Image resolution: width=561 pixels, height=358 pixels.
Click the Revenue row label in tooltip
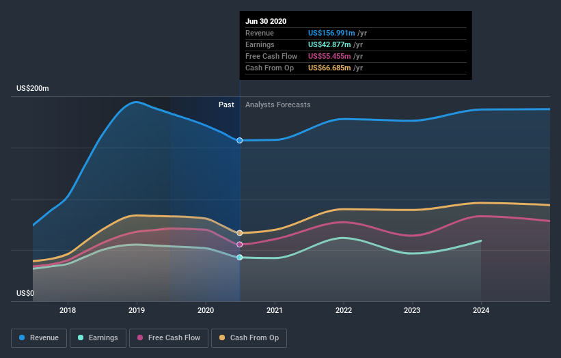pyautogui.click(x=260, y=33)
